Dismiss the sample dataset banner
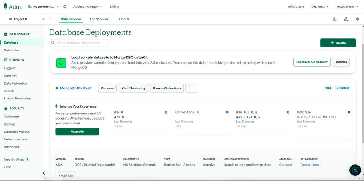The height and width of the screenshot is (181, 364). click(341, 62)
